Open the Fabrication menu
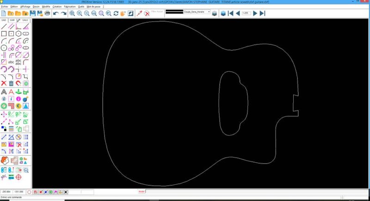The image size is (370, 201). coord(70,6)
